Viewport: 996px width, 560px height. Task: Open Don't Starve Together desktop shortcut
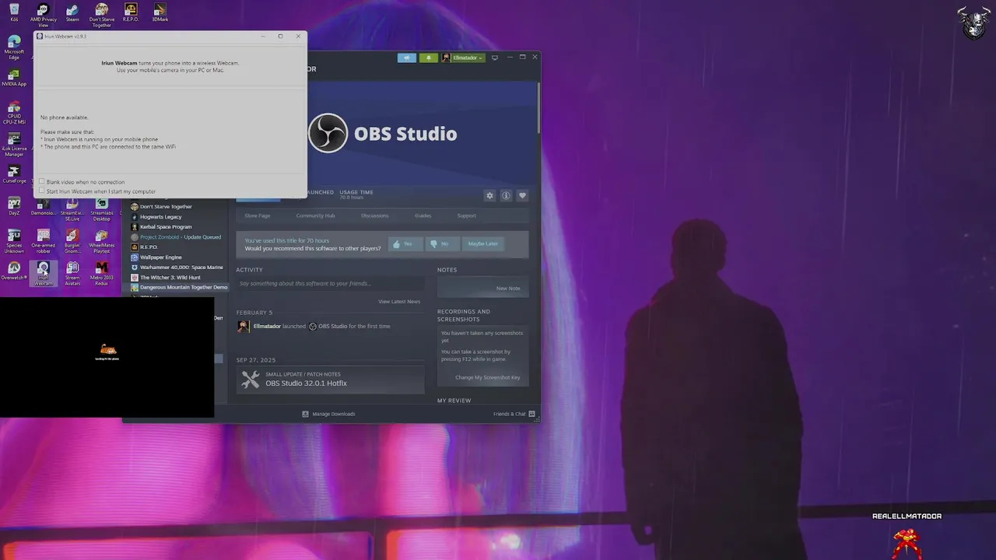pyautogui.click(x=101, y=15)
